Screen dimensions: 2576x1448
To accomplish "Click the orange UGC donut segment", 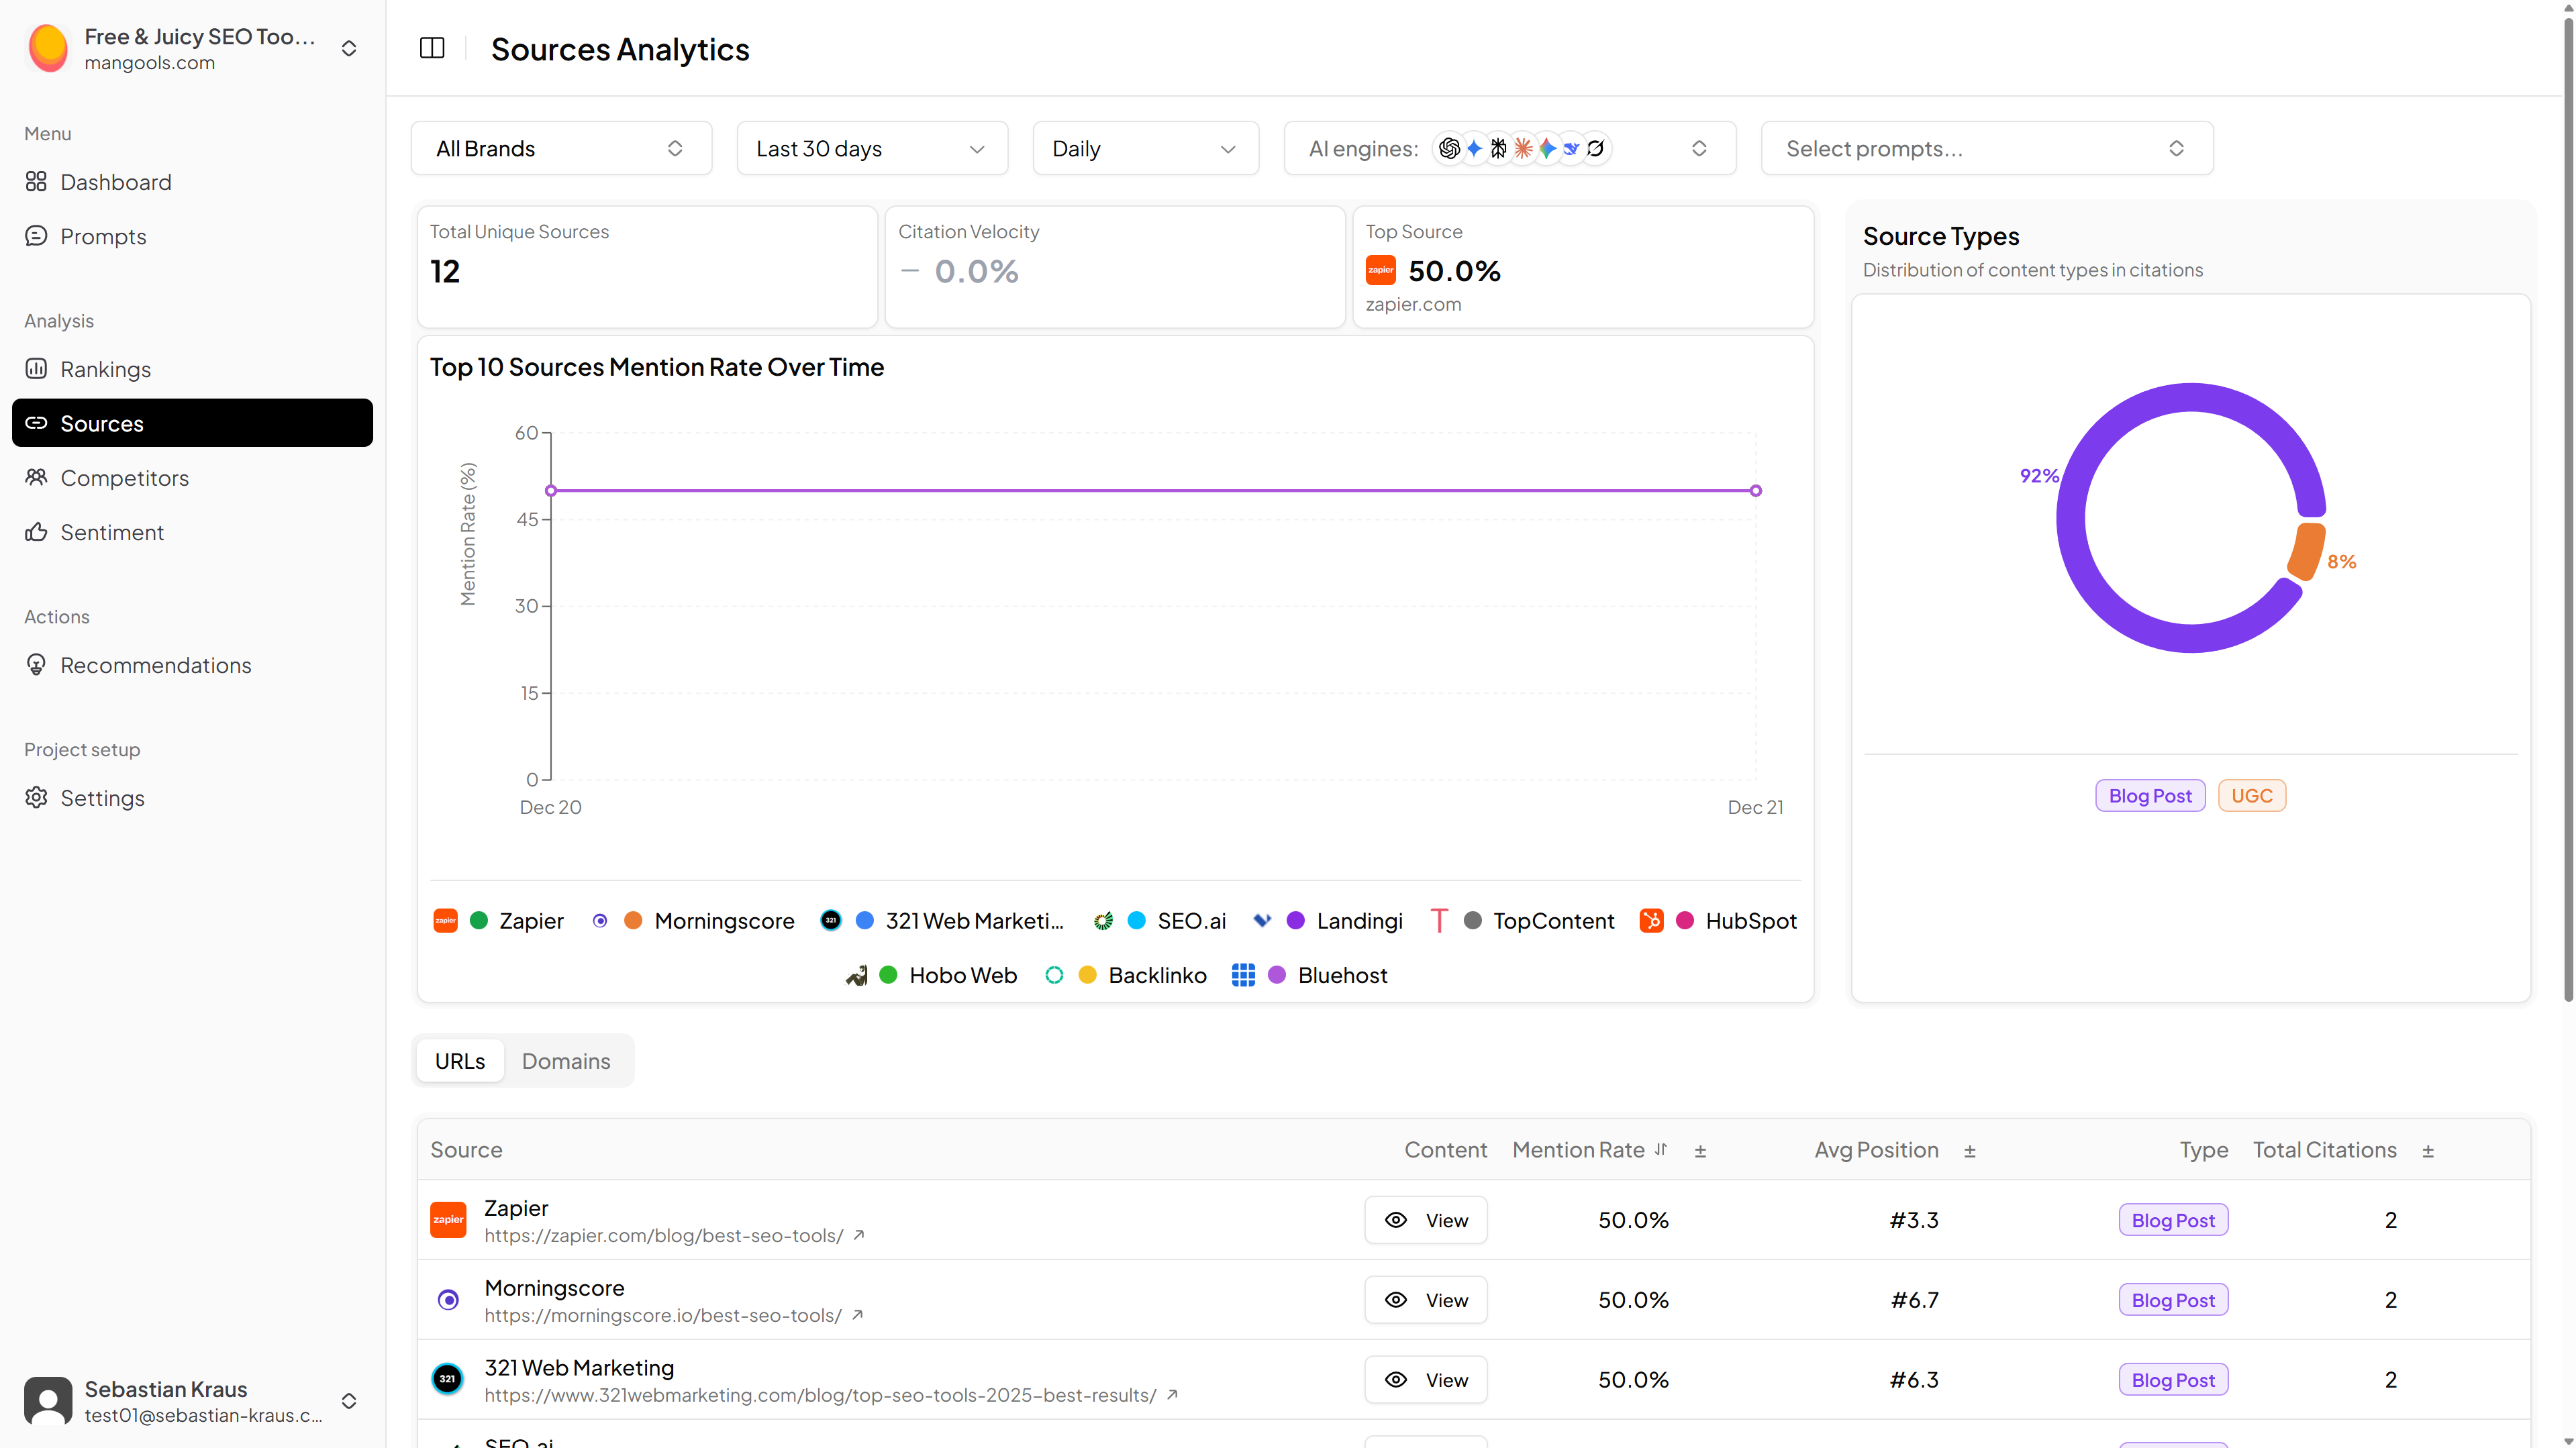I will pyautogui.click(x=2307, y=551).
